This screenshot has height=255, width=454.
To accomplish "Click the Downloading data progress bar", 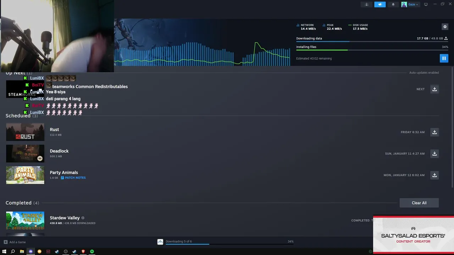I will click(372, 42).
